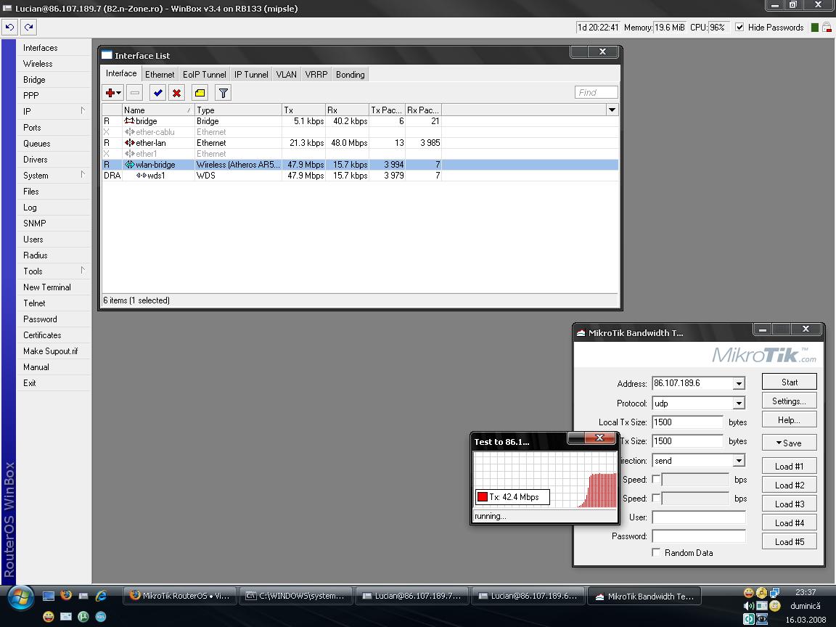Click the Start button in Bandwidth Test
Screen dimensions: 836x627
pos(789,382)
